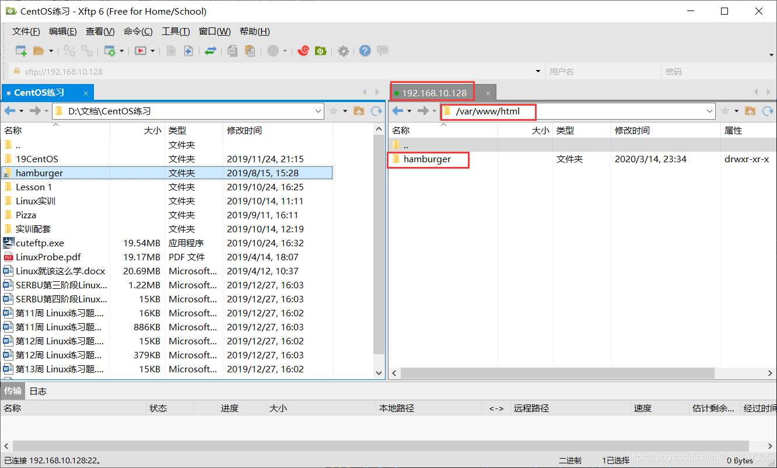Screen dimensions: 777x468
Task: Click the Open Session folder icon
Action: [38, 51]
